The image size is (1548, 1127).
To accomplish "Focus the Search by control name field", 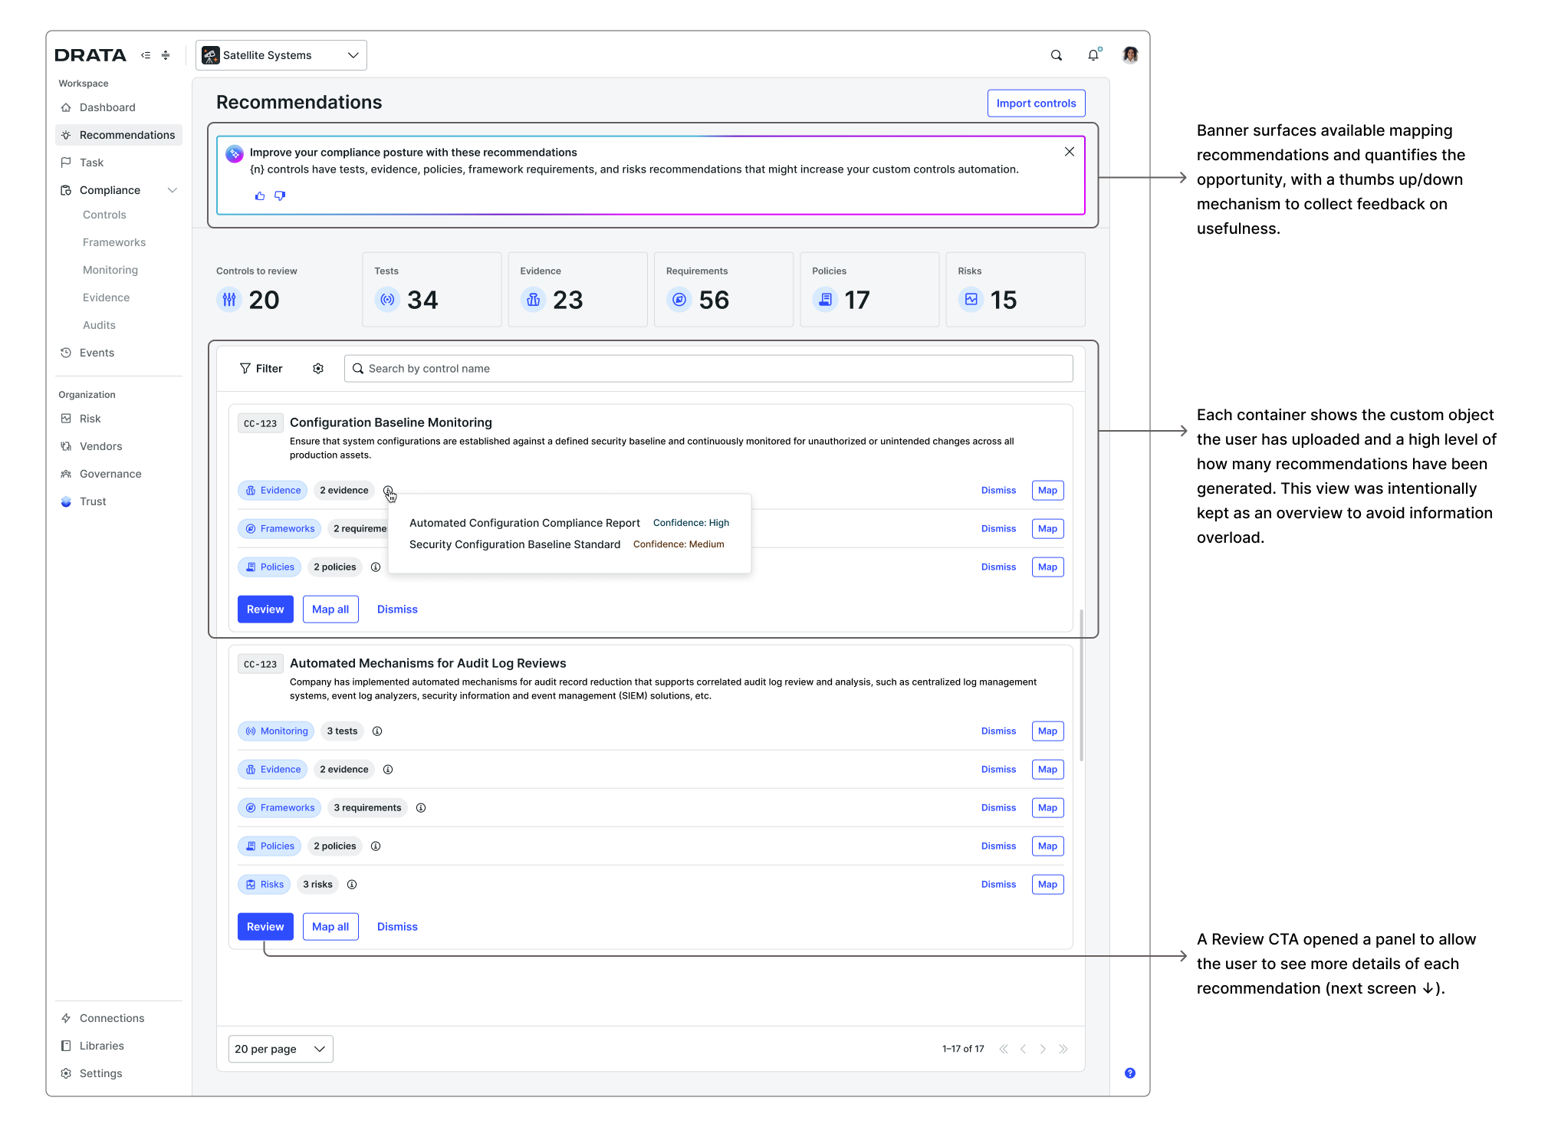I will 708,369.
